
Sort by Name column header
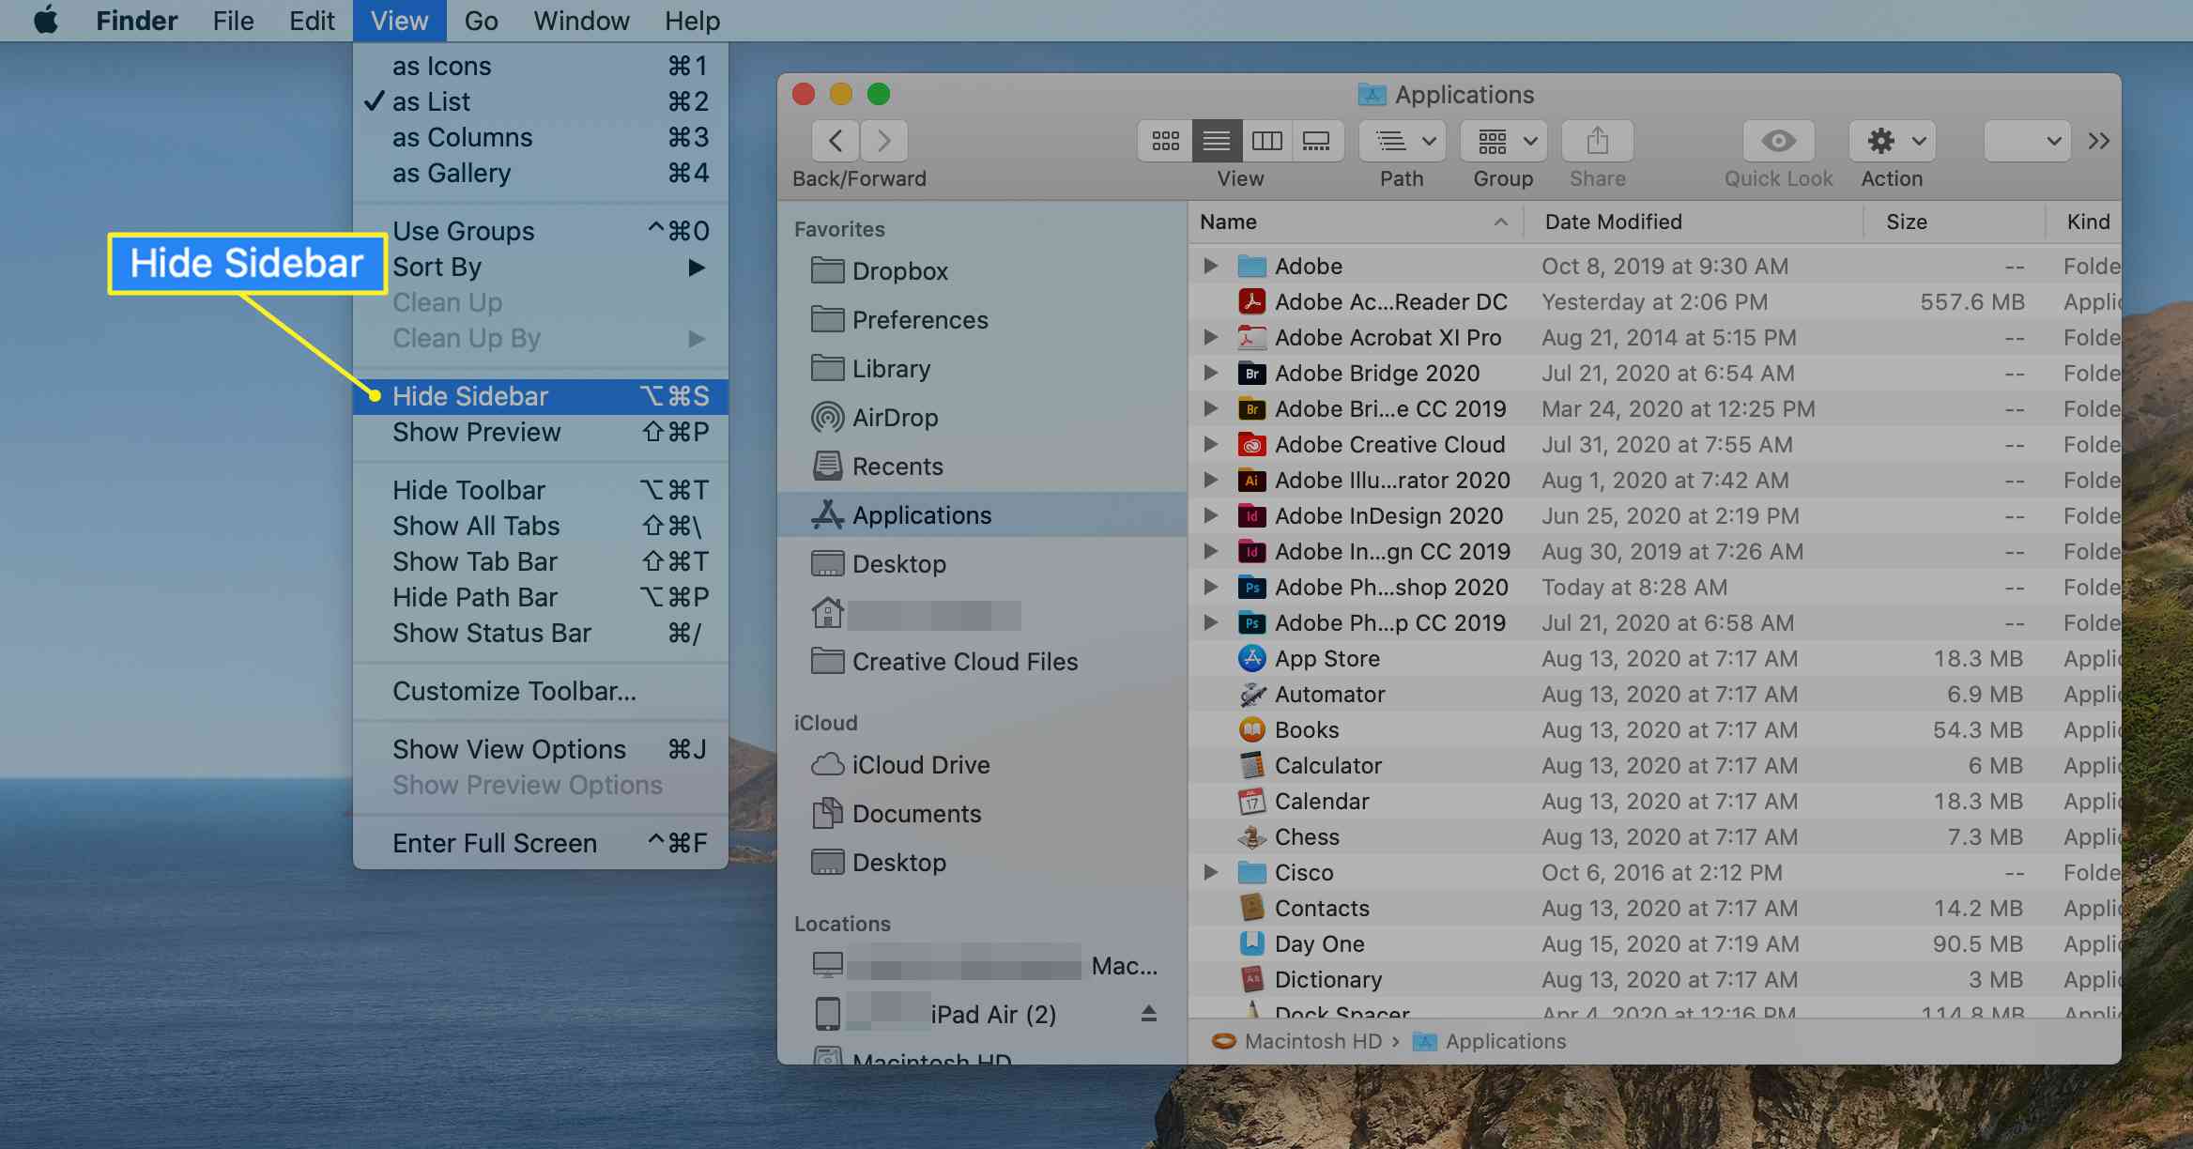pos(1356,222)
